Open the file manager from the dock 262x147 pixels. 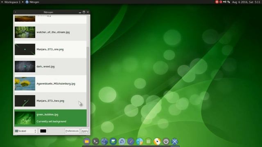coord(87,142)
